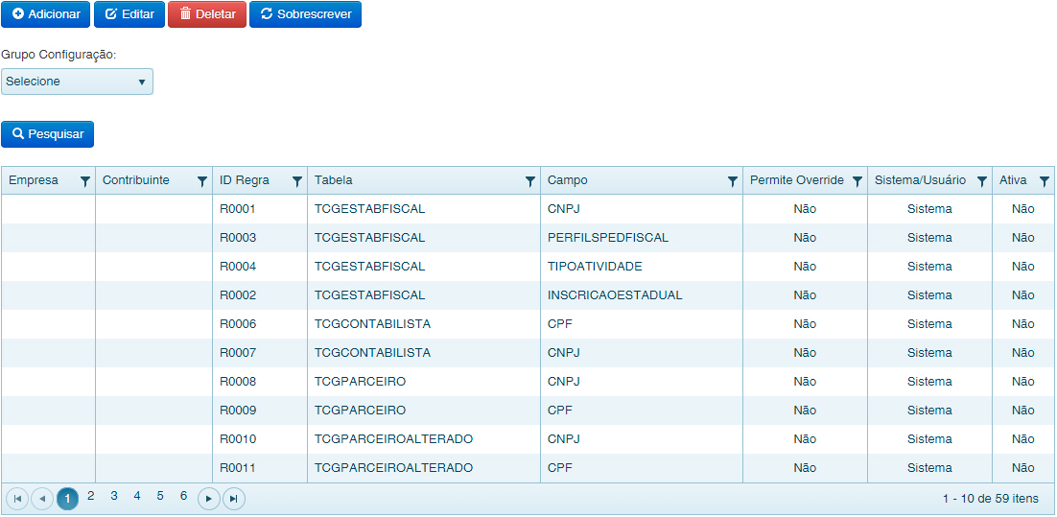Open filter icon on Empresa column
This screenshot has width=1057, height=517.
click(x=85, y=181)
